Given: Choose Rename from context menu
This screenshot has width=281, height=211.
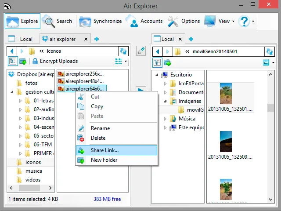Looking at the screenshot, I should (116, 128).
